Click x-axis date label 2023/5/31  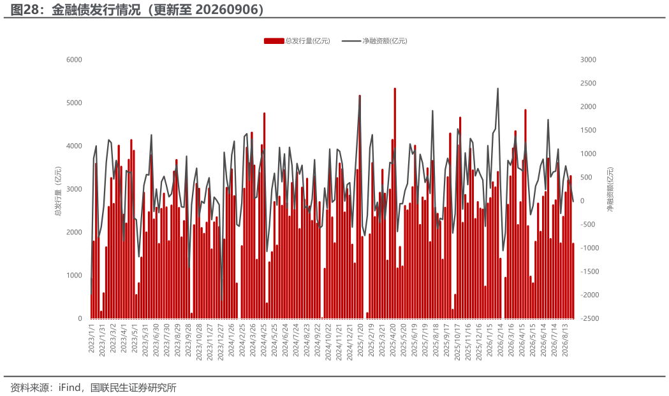pyautogui.click(x=145, y=341)
